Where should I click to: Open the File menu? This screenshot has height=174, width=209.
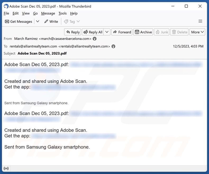point(6,13)
